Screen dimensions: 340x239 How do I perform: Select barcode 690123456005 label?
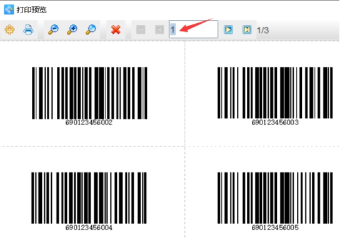point(275,201)
